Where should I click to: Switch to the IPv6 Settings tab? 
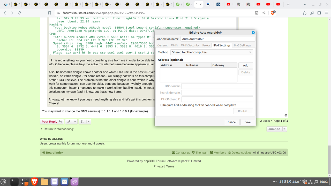tap(242, 45)
